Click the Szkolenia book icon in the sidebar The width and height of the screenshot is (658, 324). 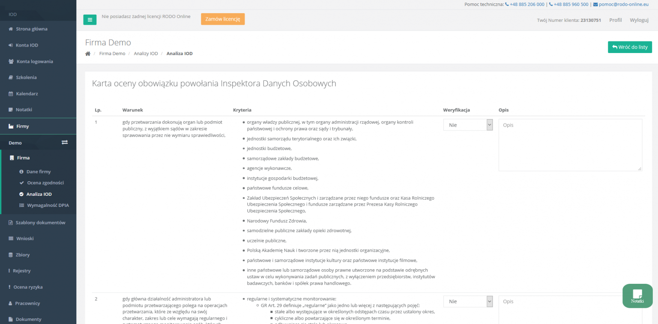point(11,77)
